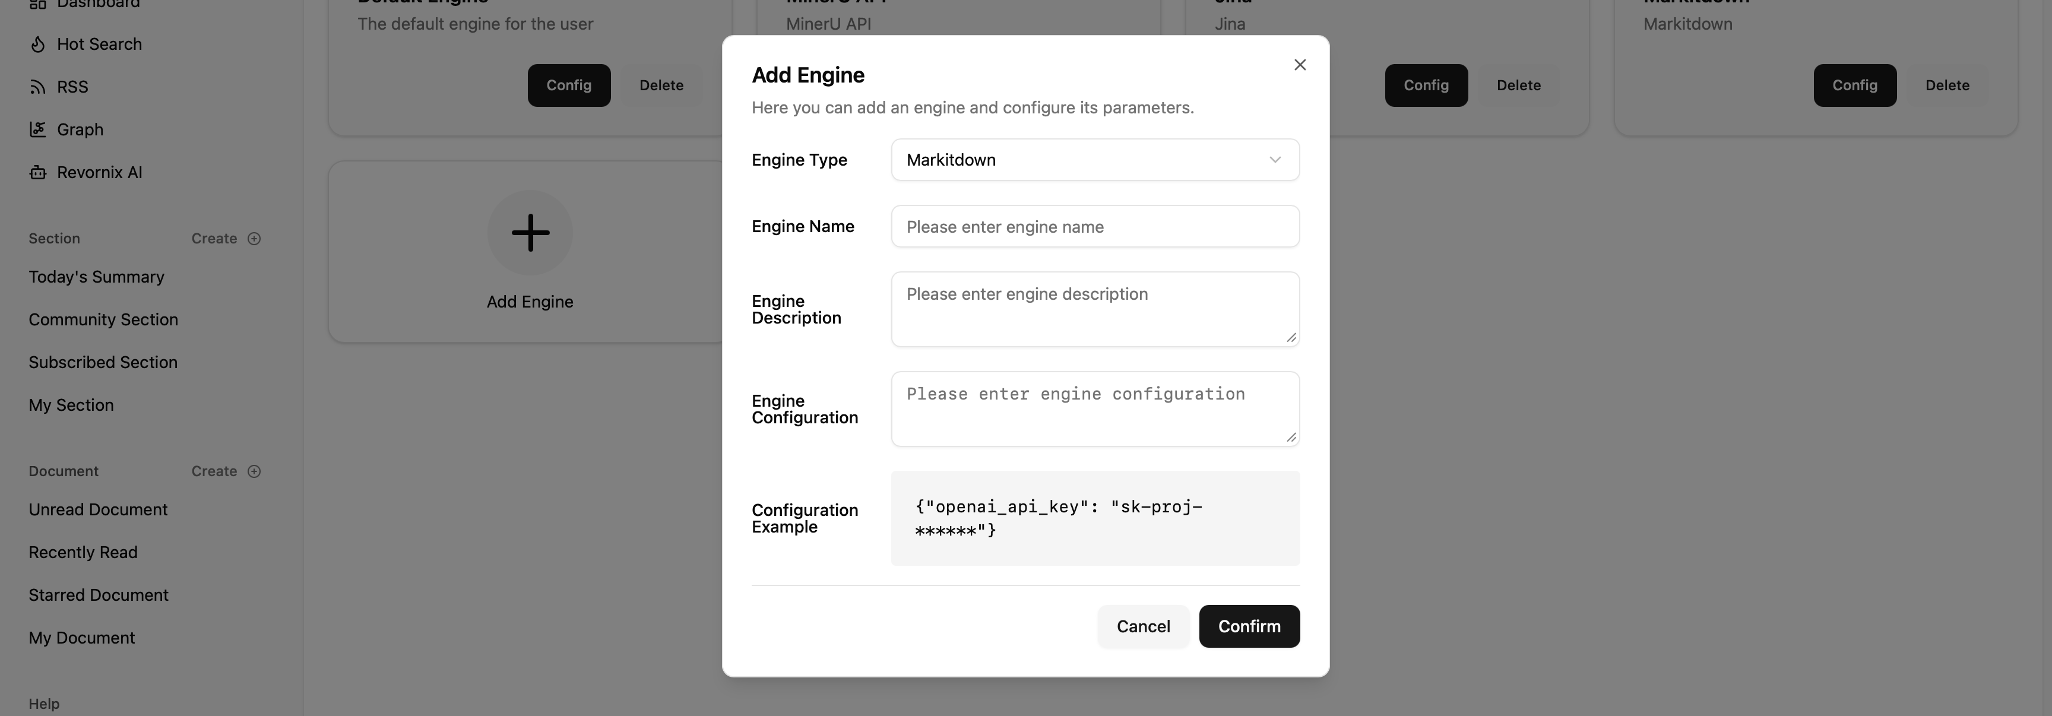Viewport: 2052px width, 716px height.
Task: Click the Hot Search flame icon
Action: click(37, 45)
